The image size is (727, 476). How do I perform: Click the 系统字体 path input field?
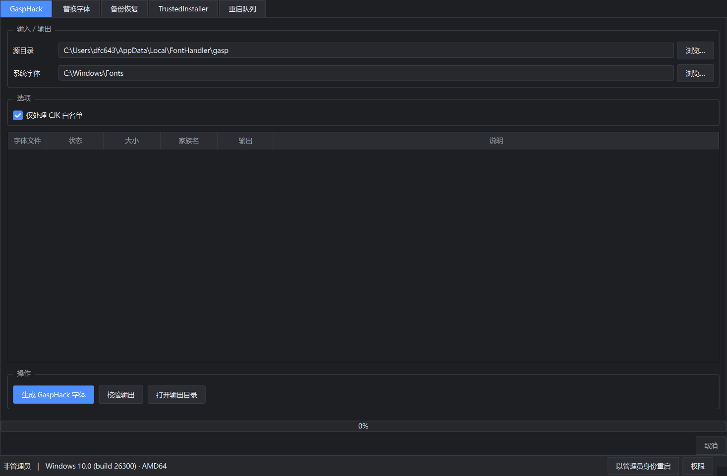tap(366, 73)
